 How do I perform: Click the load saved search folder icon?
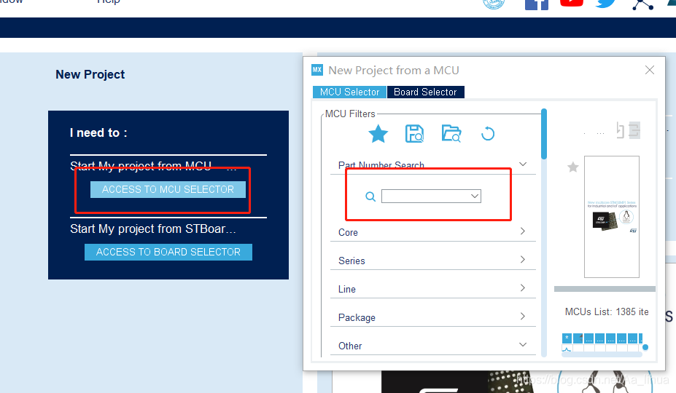pyautogui.click(x=451, y=133)
